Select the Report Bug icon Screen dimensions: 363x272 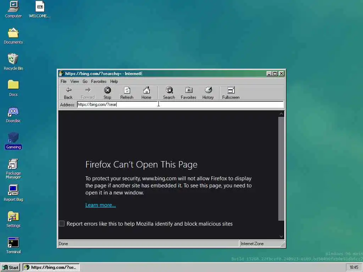tap(13, 193)
